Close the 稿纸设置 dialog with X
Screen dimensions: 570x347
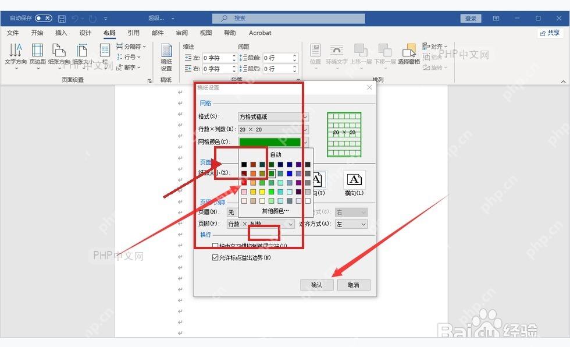(x=369, y=87)
